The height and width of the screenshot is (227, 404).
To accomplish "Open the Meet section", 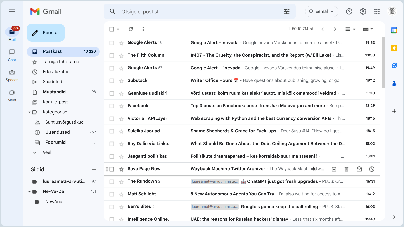I will tap(12, 96).
